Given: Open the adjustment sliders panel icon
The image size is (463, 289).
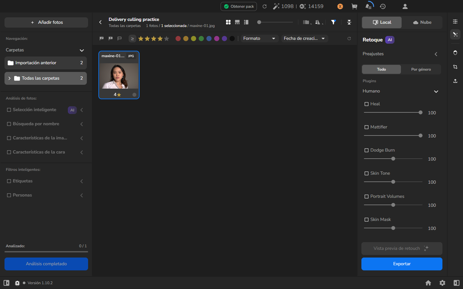Looking at the screenshot, I should (455, 22).
